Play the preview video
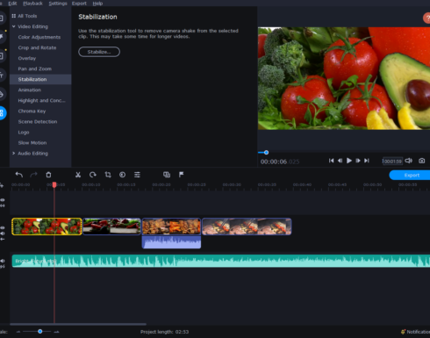The image size is (430, 338). 349,161
